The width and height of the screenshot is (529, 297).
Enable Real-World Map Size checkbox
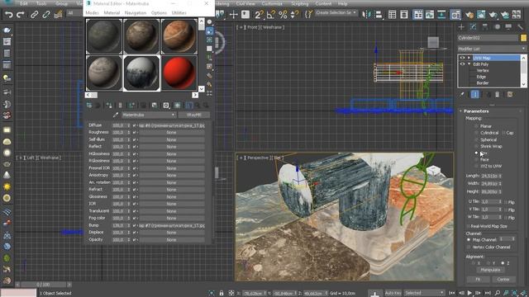coord(469,226)
